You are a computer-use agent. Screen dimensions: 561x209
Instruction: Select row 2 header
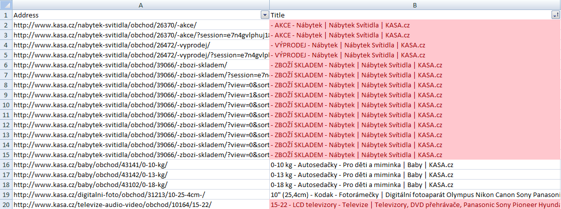[x=6, y=25]
